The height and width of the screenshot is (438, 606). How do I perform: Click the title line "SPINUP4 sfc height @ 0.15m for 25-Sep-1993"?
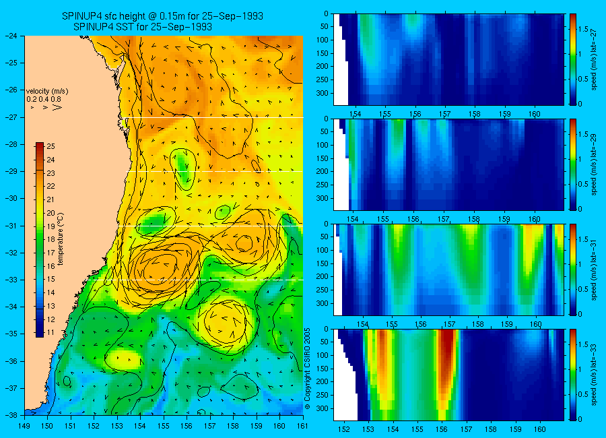[x=162, y=16]
